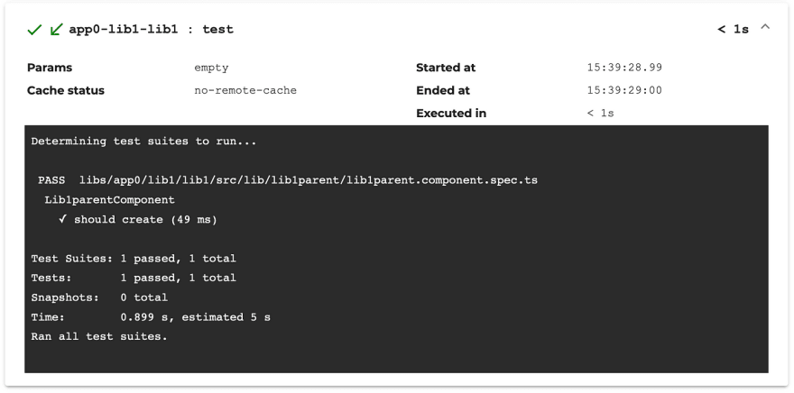Click the Ended at timestamp 15:39:29:00

(x=625, y=90)
